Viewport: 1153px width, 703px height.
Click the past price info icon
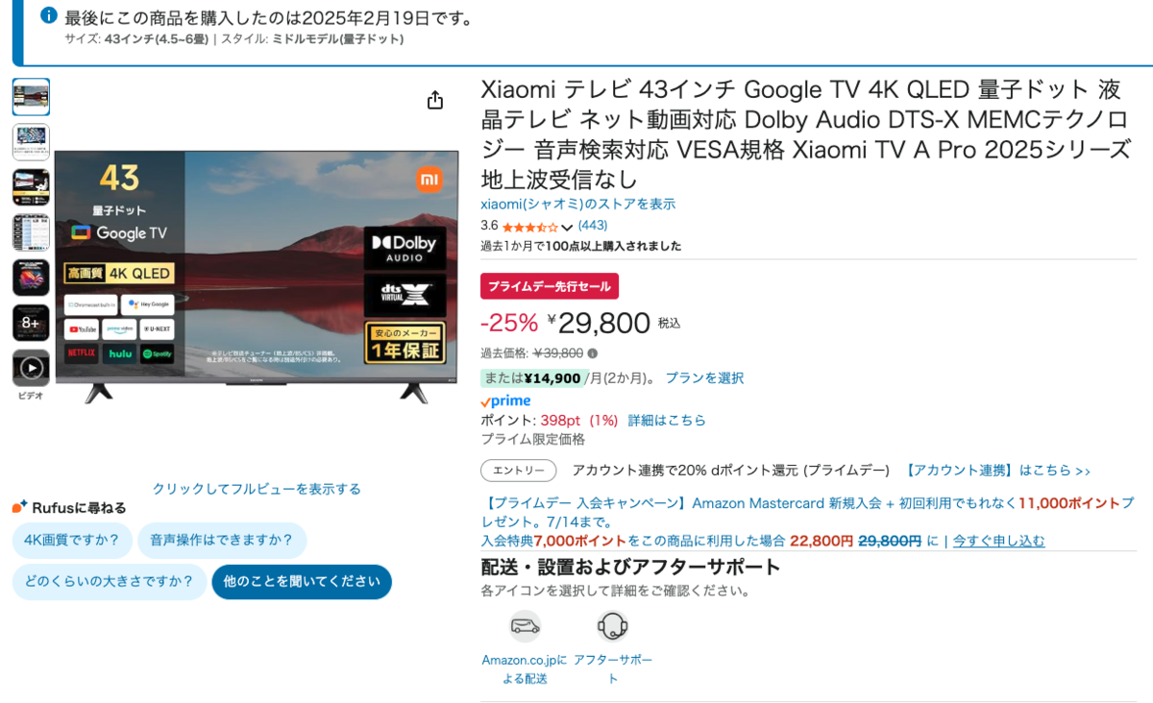click(x=592, y=353)
